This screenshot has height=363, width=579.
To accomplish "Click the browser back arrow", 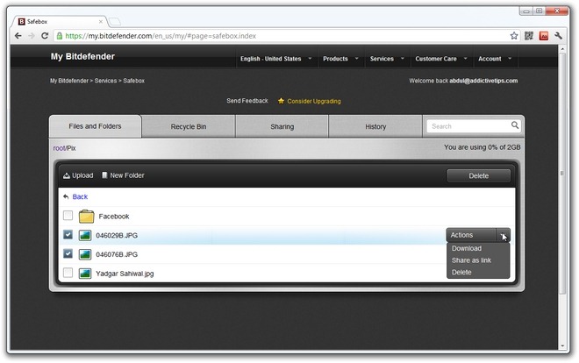I will click(x=18, y=36).
